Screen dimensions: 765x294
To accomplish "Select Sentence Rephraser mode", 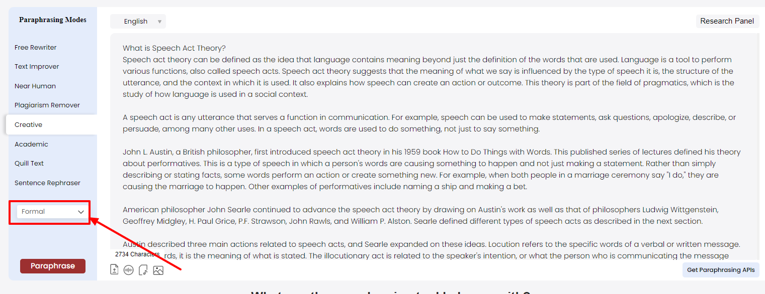I will click(47, 183).
